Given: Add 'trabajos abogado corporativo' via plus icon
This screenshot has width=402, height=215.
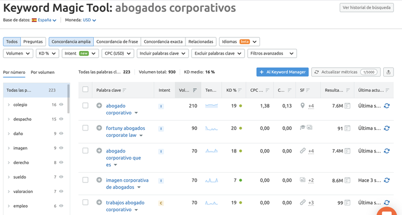Looking at the screenshot, I should (99, 202).
